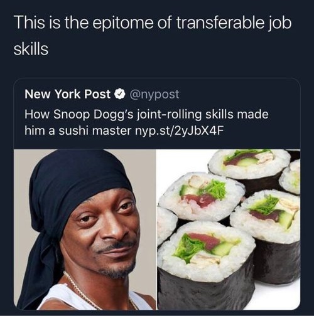Click the quoted tweet headline about joint-rolling skills

coord(146,123)
